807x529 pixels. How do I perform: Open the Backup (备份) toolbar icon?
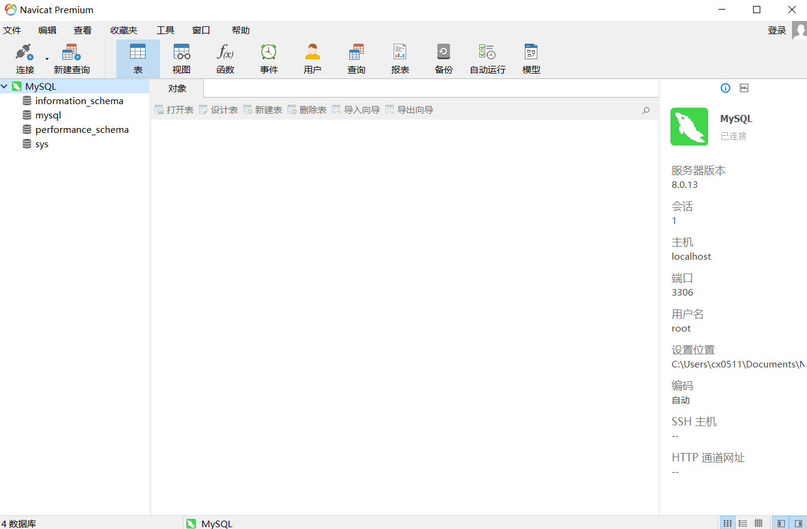pos(443,59)
